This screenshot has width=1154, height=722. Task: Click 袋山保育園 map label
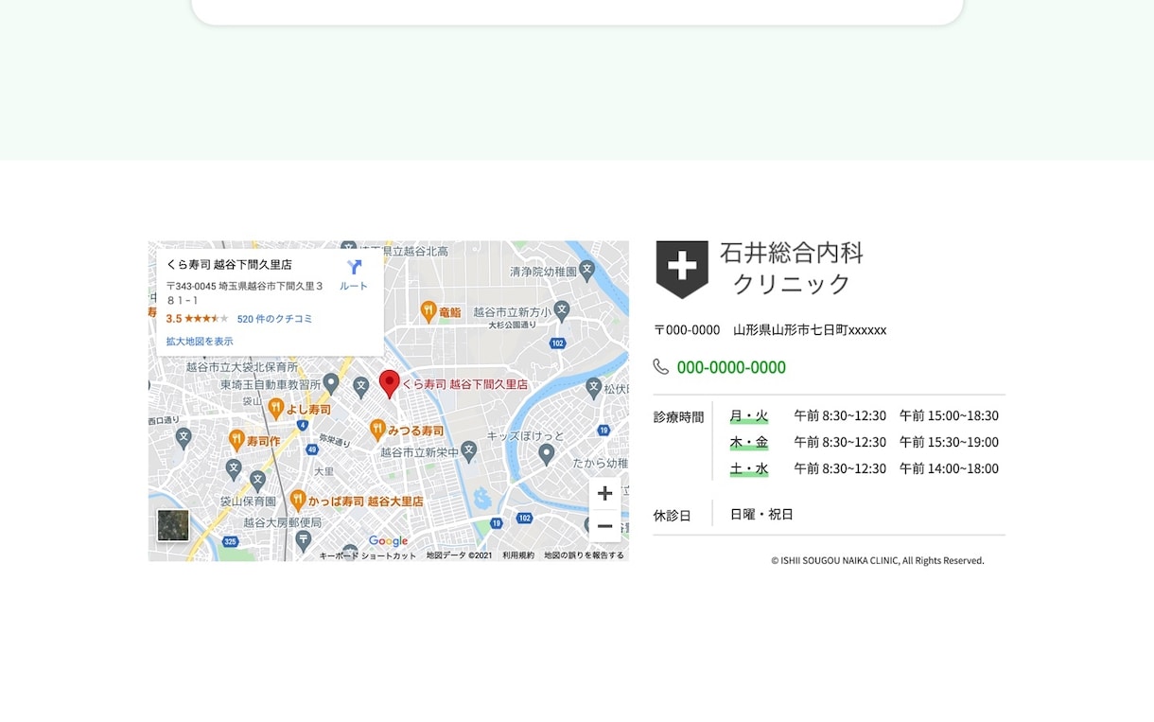pyautogui.click(x=248, y=501)
